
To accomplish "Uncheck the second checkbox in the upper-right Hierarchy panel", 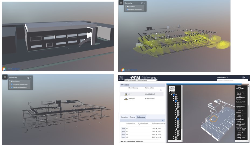I will coord(127,9).
